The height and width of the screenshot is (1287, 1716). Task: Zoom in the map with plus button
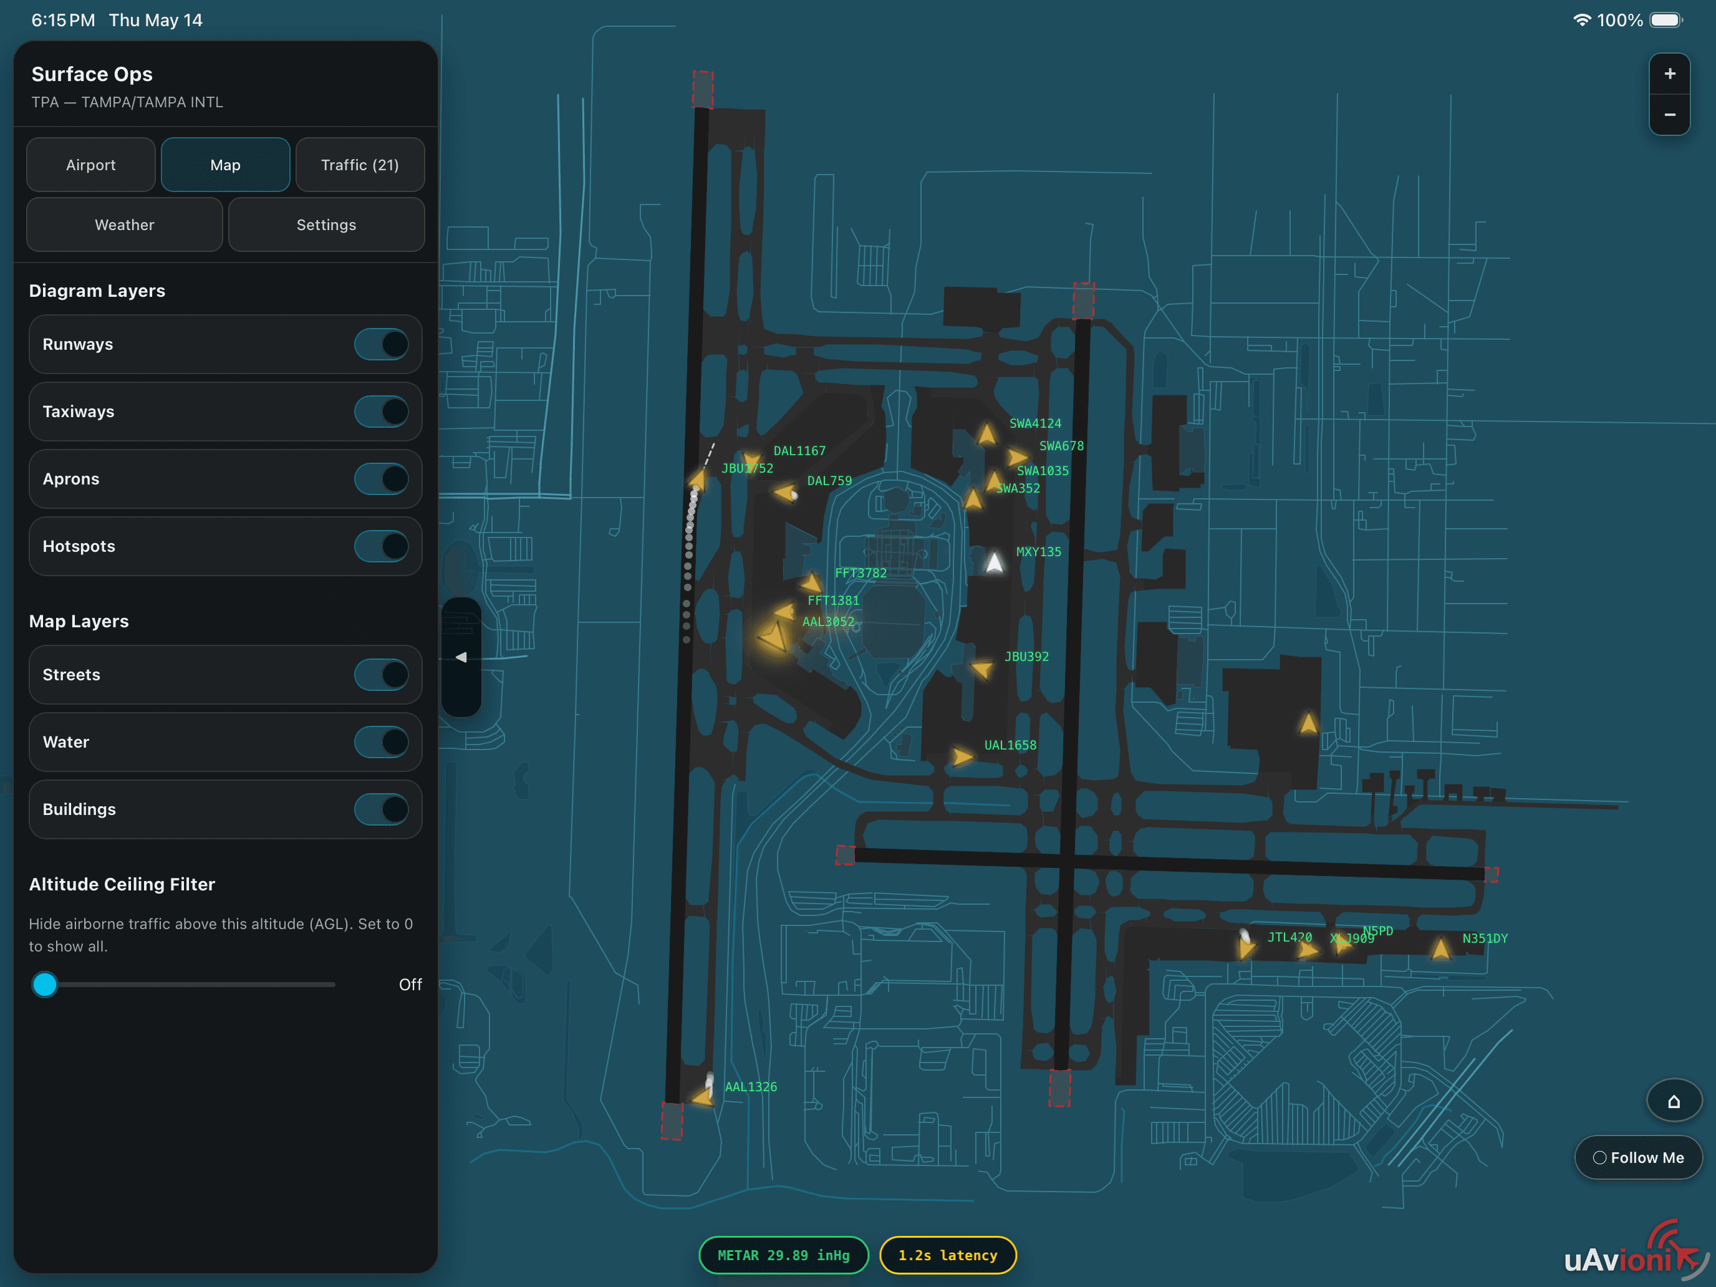pyautogui.click(x=1669, y=74)
